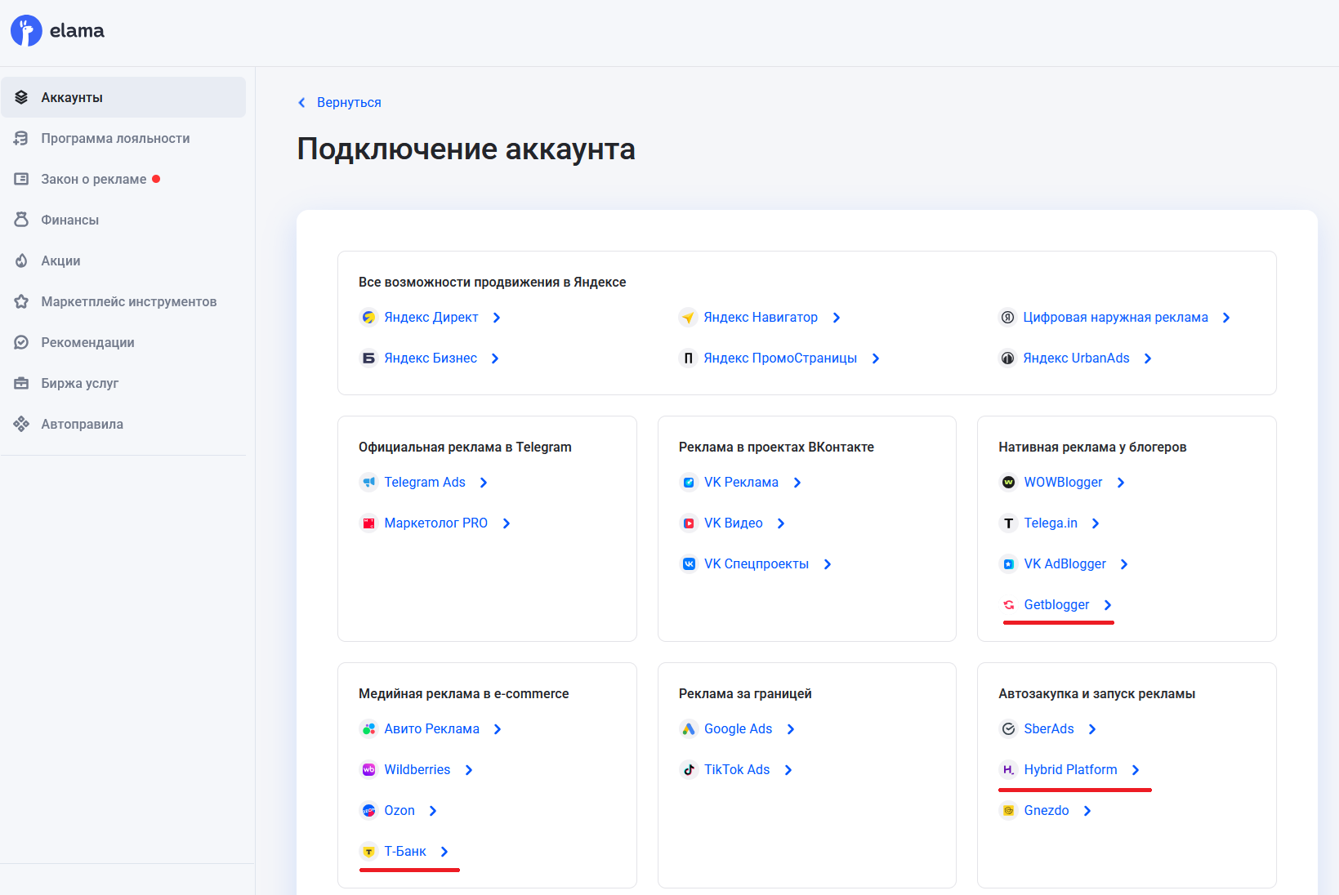This screenshot has width=1339, height=895.
Task: Click the Т-Банк yellow shield icon
Action: coord(369,852)
